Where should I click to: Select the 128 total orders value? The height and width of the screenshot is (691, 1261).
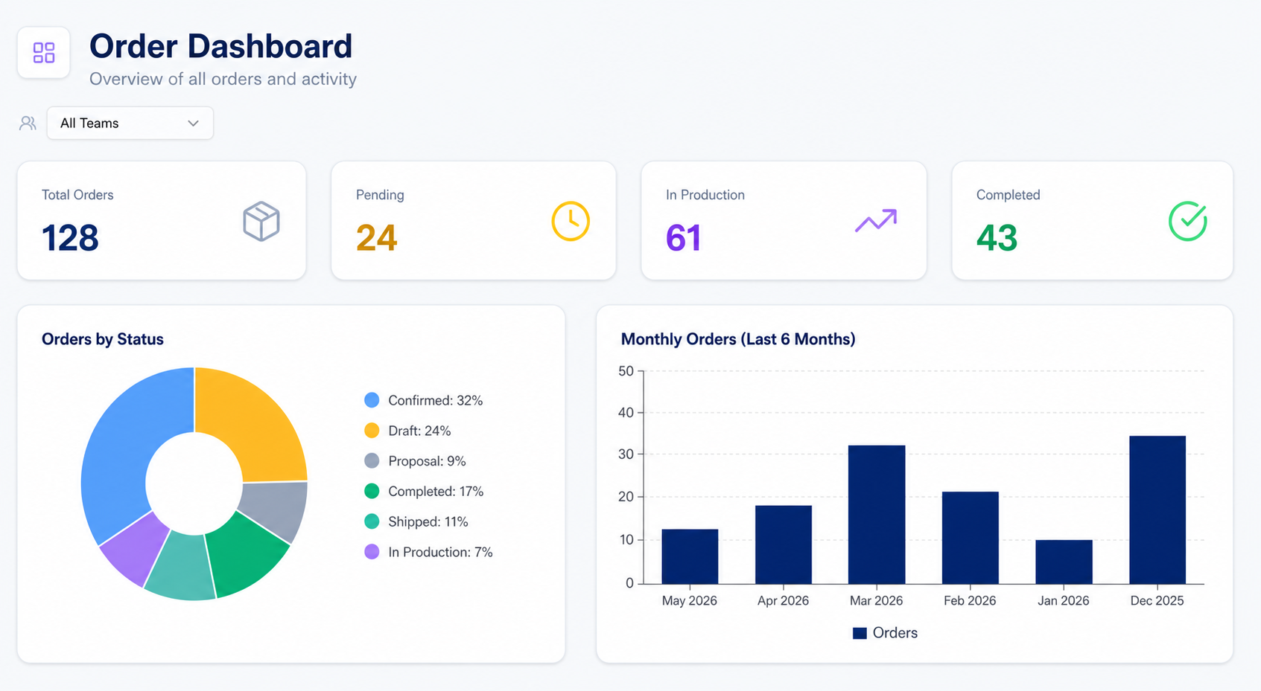tap(70, 238)
